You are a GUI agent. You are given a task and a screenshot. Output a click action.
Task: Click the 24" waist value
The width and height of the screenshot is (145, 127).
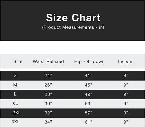(48, 75)
